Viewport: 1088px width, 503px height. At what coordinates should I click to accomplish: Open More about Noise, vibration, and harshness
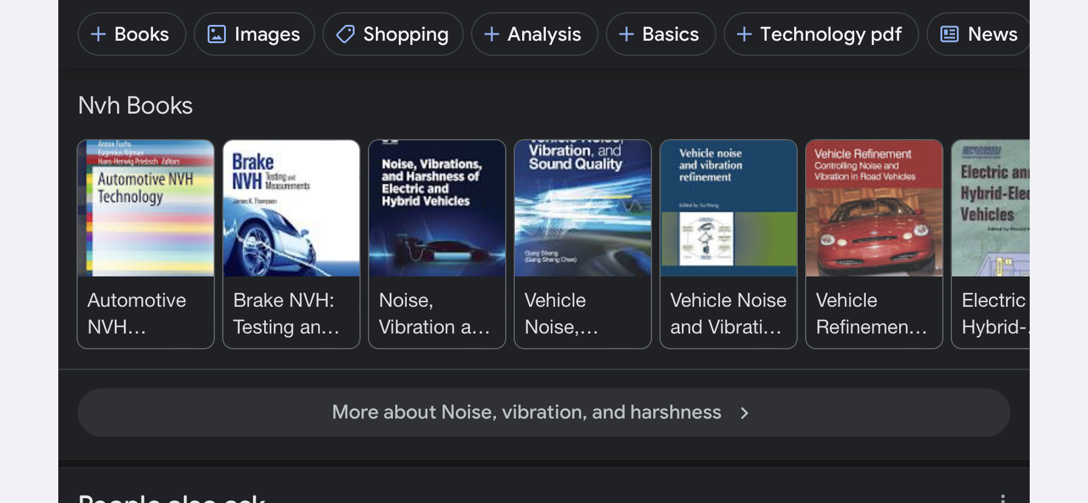[544, 412]
